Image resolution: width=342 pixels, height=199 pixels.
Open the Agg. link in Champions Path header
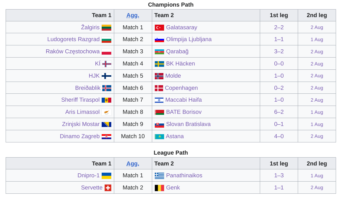click(x=133, y=15)
